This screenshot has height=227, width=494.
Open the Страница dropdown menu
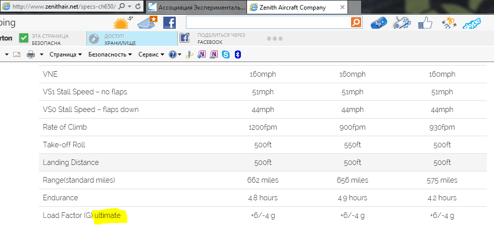pos(65,54)
